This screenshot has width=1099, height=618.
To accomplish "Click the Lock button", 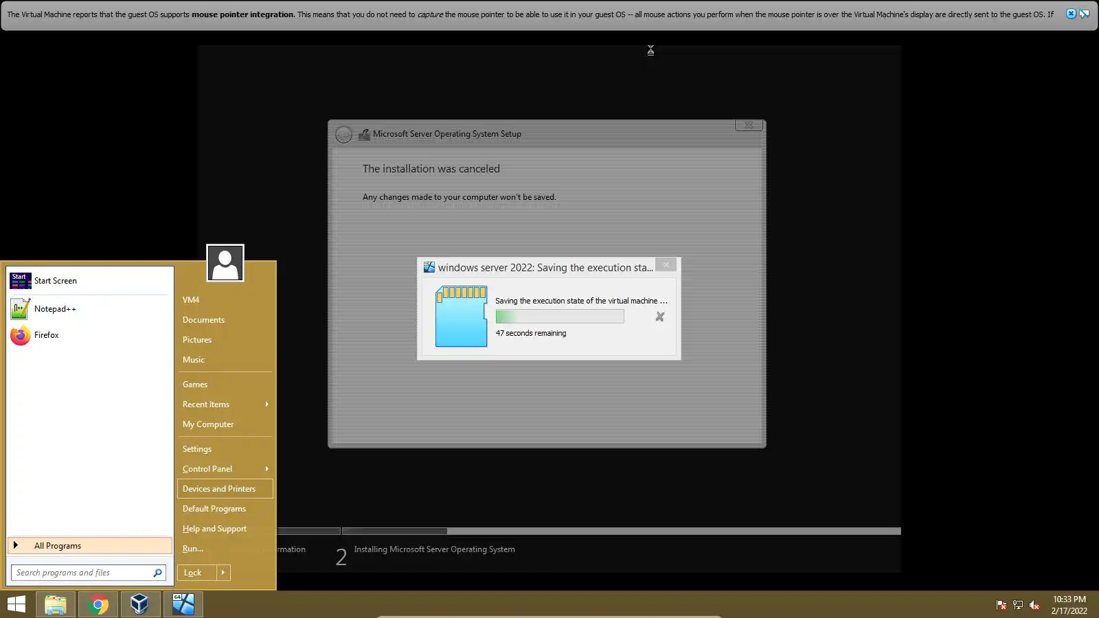I will click(197, 573).
